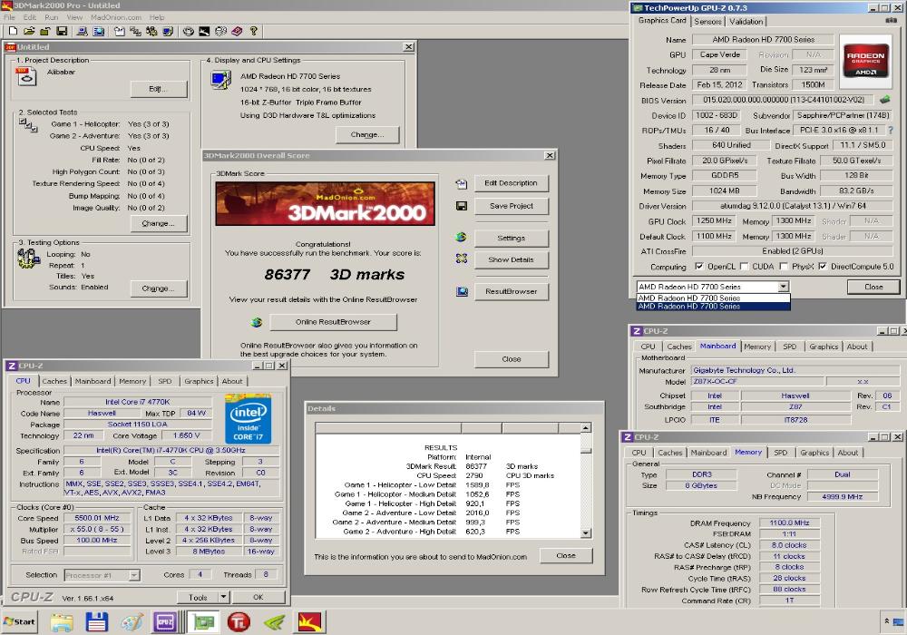Screen dimensions: 907x635
Task: Open the red TL taskbar icon
Action: (x=239, y=621)
